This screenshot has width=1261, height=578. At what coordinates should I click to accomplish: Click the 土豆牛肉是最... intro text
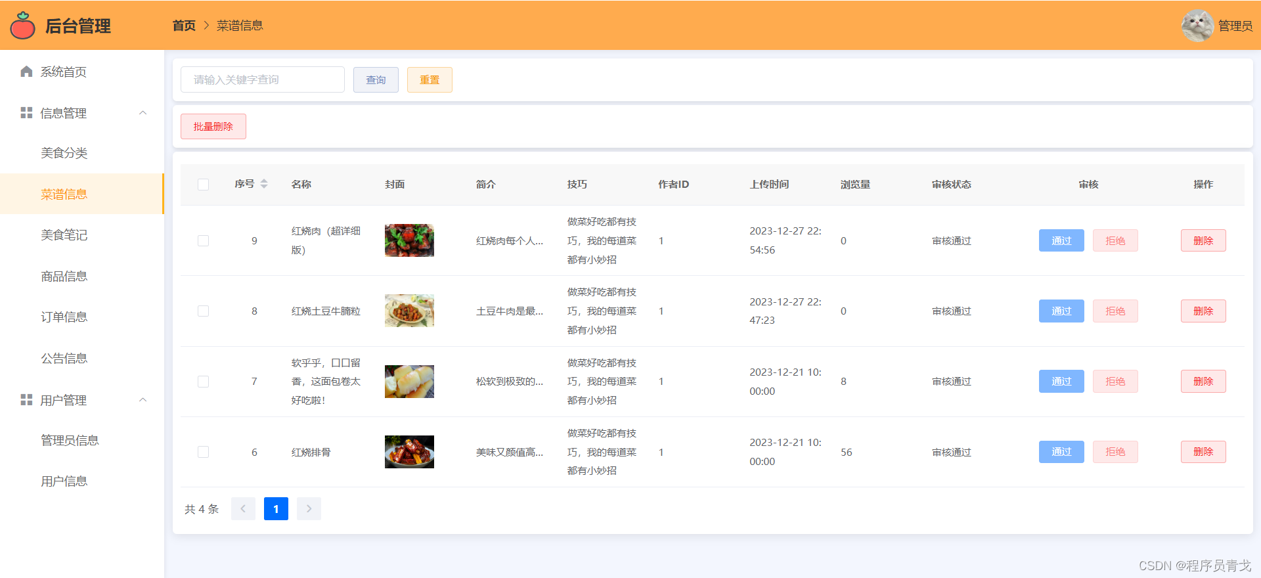coord(510,311)
